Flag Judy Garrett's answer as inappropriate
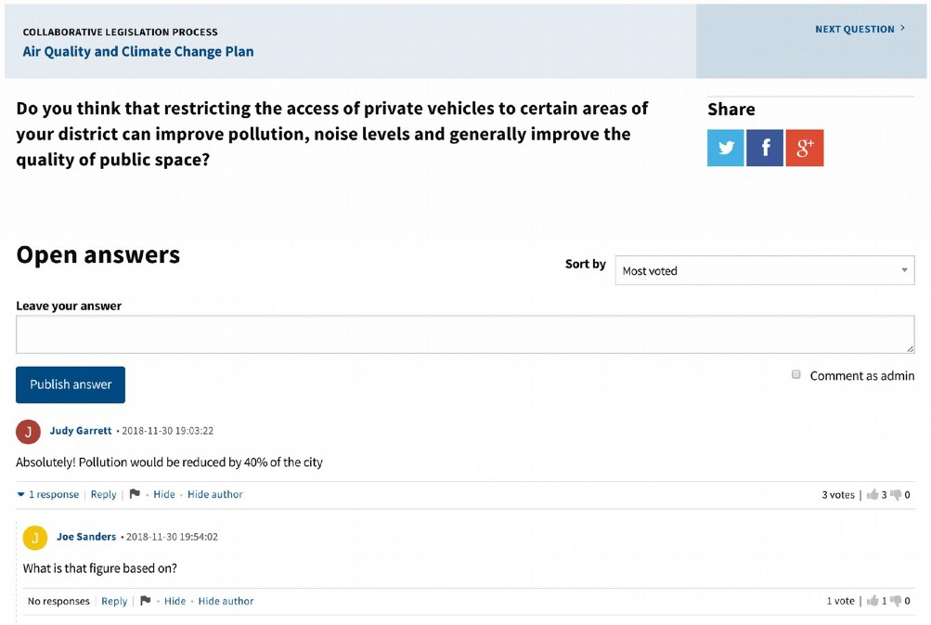 point(135,494)
